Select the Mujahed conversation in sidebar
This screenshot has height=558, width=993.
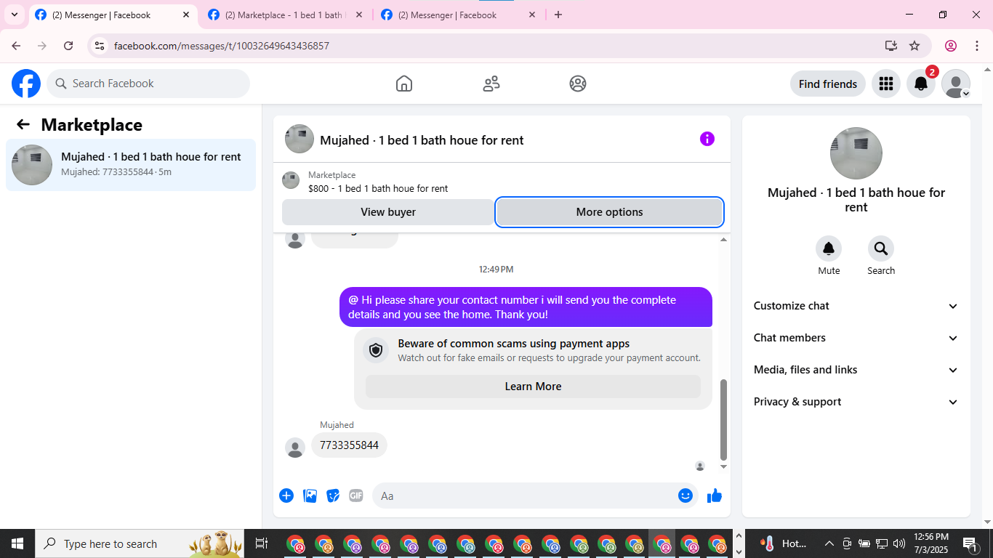click(x=131, y=165)
